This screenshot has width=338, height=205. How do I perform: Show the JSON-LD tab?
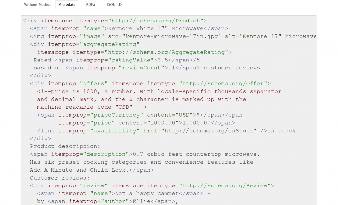pyautogui.click(x=114, y=5)
